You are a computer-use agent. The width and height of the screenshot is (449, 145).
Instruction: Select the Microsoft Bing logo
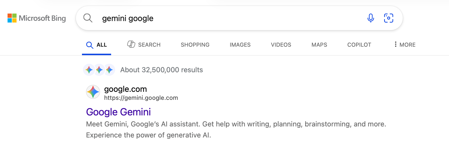point(37,18)
